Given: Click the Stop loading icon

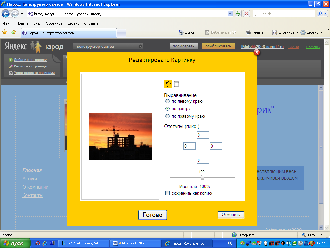Looking at the screenshot, I should (247, 14).
